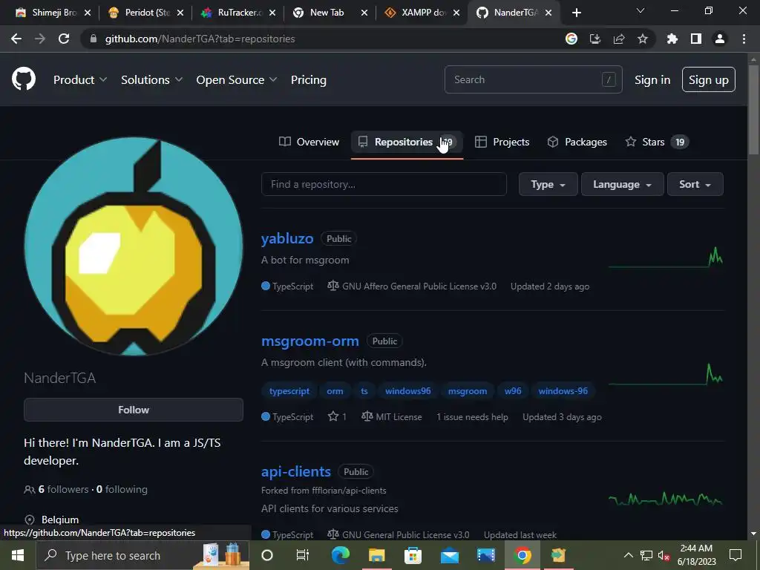Open Microsoft Store from taskbar
Image resolution: width=760 pixels, height=570 pixels.
(x=413, y=555)
